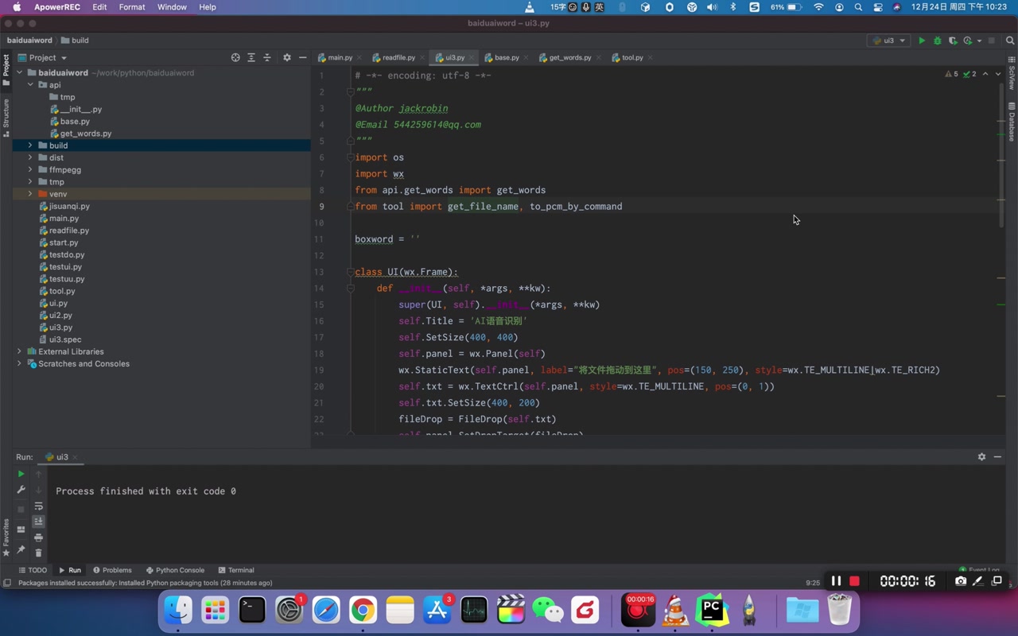Print the Run console output
Screen dimensions: 1018x636
tap(38, 538)
